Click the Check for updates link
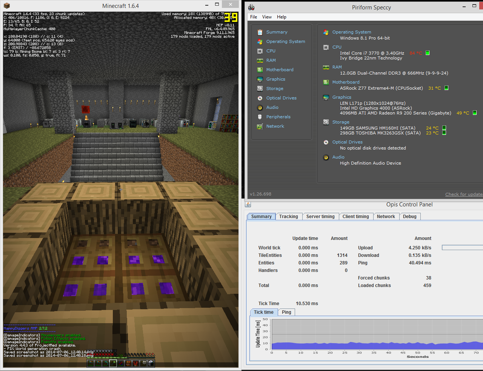The height and width of the screenshot is (371, 483). pyautogui.click(x=464, y=194)
